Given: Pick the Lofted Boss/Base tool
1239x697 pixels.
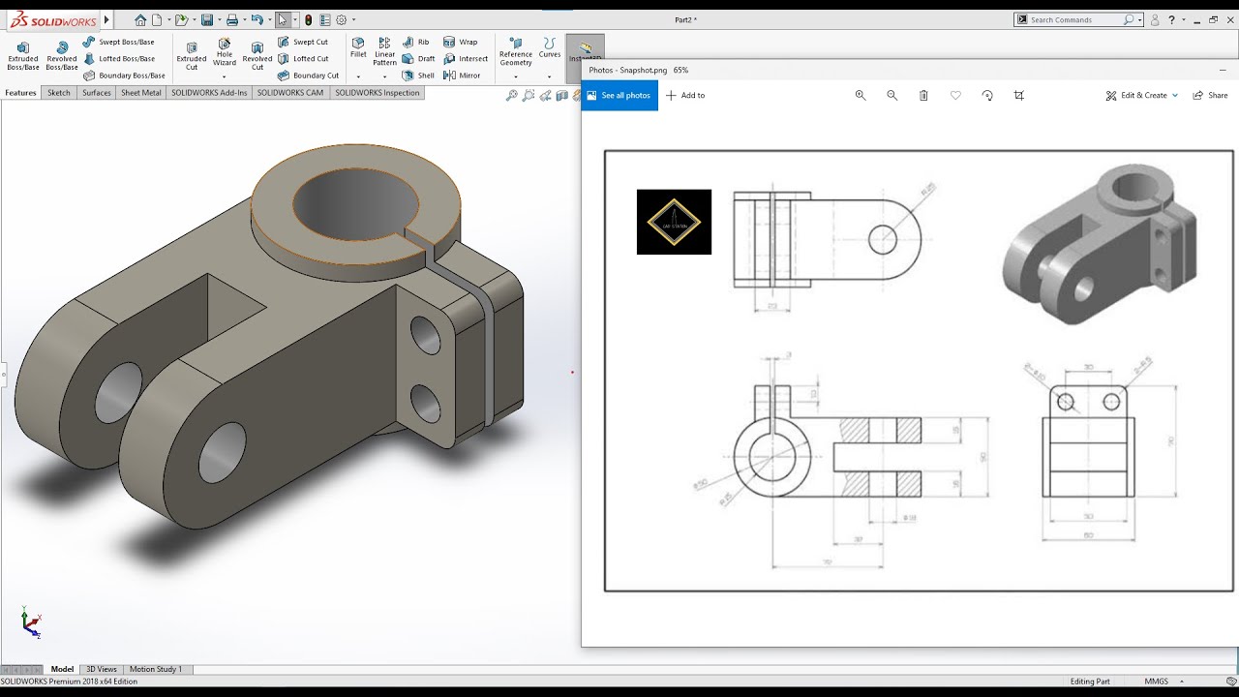Looking at the screenshot, I should (x=118, y=58).
